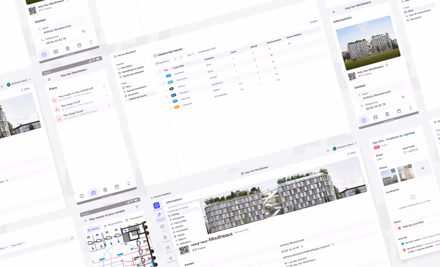Open the second observation photo thumbnail

tap(406, 172)
